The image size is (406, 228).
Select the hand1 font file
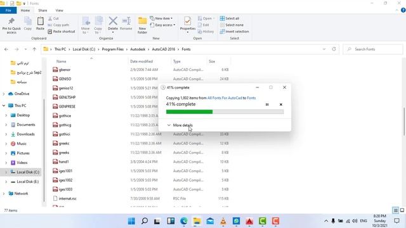[63, 162]
